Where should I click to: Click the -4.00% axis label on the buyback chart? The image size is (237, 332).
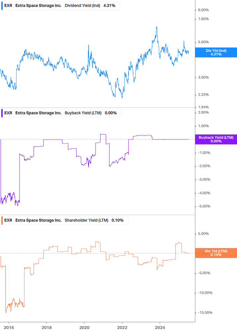[x=204, y=193]
